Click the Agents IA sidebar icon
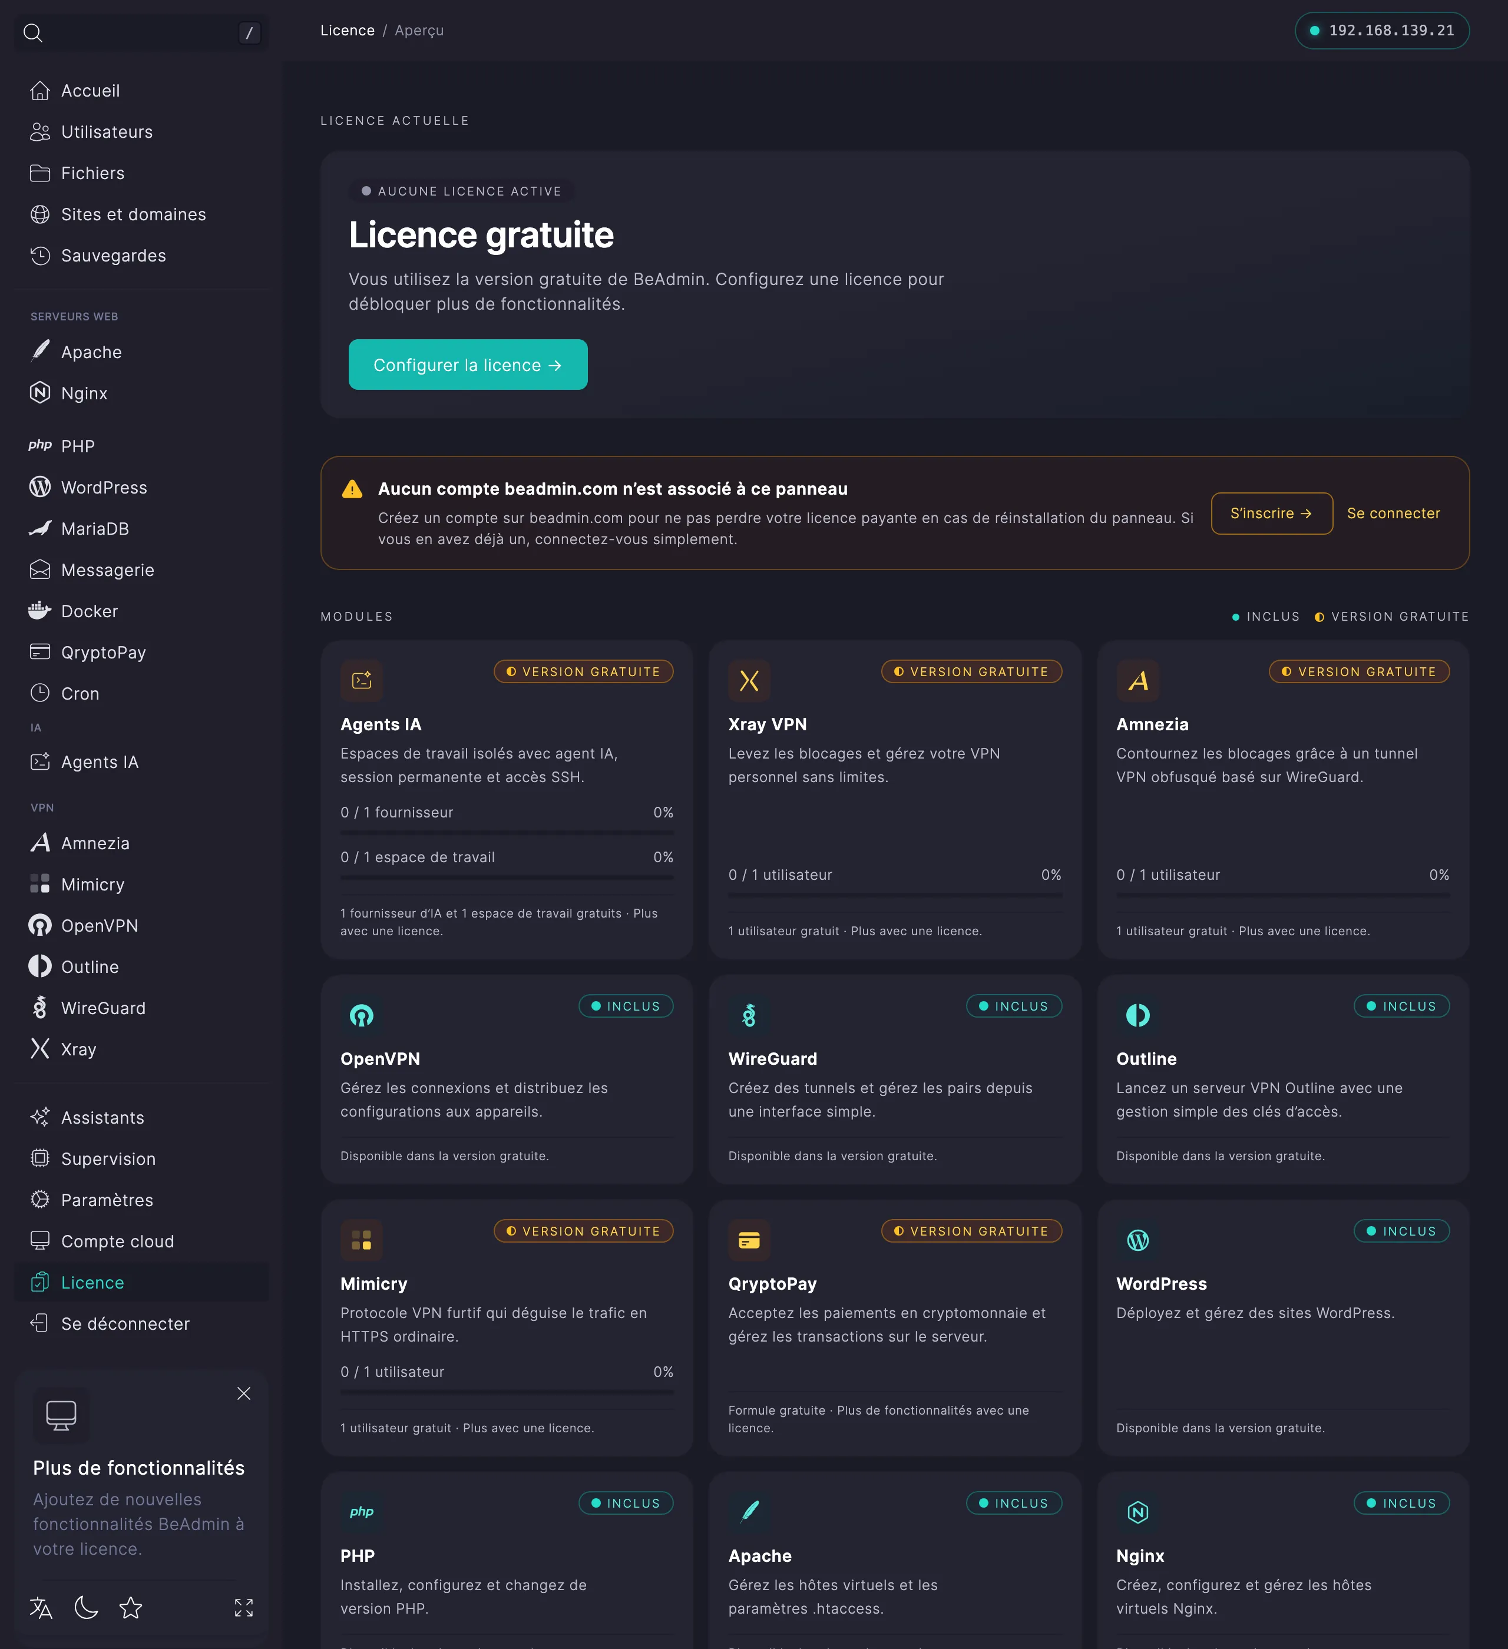Viewport: 1508px width, 1649px height. tap(40, 761)
